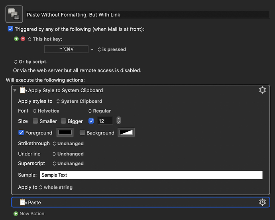Add a new trigger with green plus

(x=16, y=39)
